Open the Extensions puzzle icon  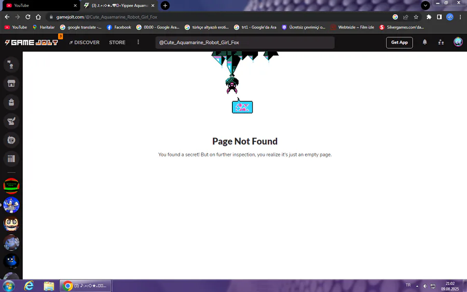429,17
